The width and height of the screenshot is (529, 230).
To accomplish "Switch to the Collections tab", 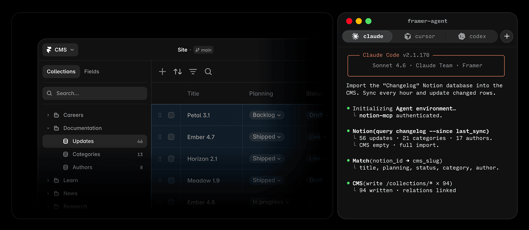I will [61, 71].
